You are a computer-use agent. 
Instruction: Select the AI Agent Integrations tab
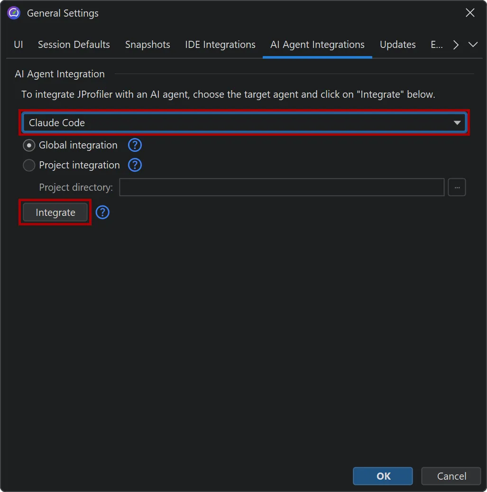coord(317,45)
